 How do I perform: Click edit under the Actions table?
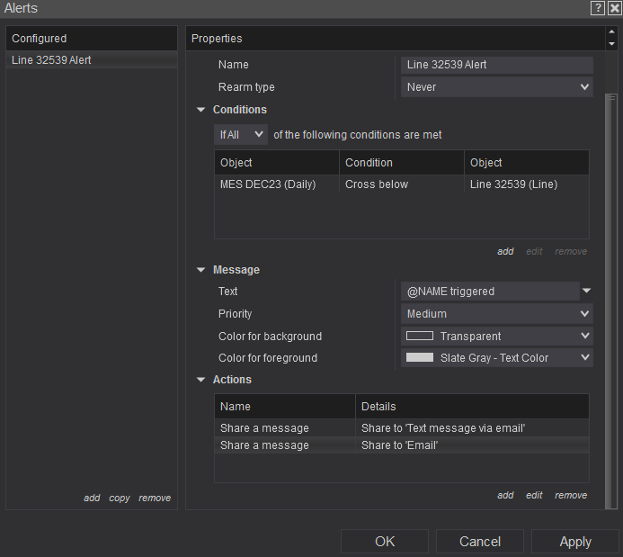pos(534,495)
